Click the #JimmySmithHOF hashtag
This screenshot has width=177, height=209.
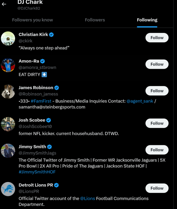click(37, 172)
